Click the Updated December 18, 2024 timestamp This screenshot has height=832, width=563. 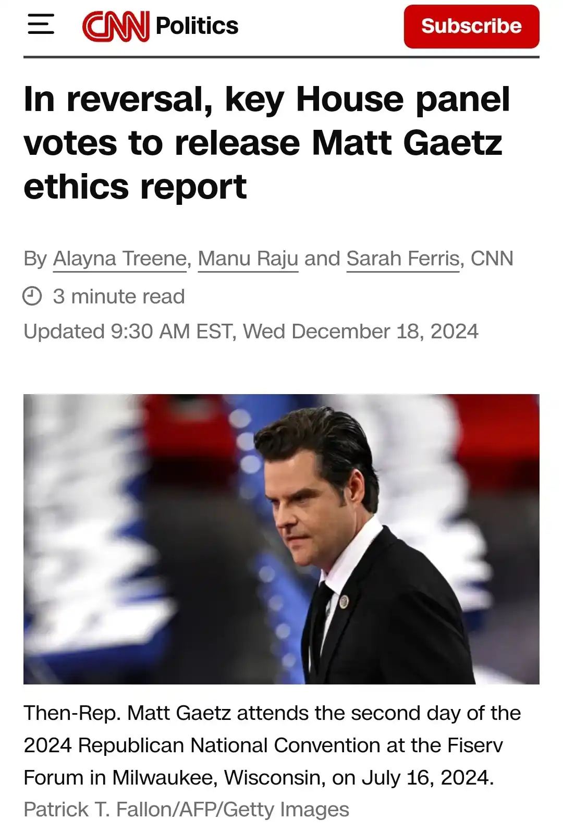click(251, 332)
